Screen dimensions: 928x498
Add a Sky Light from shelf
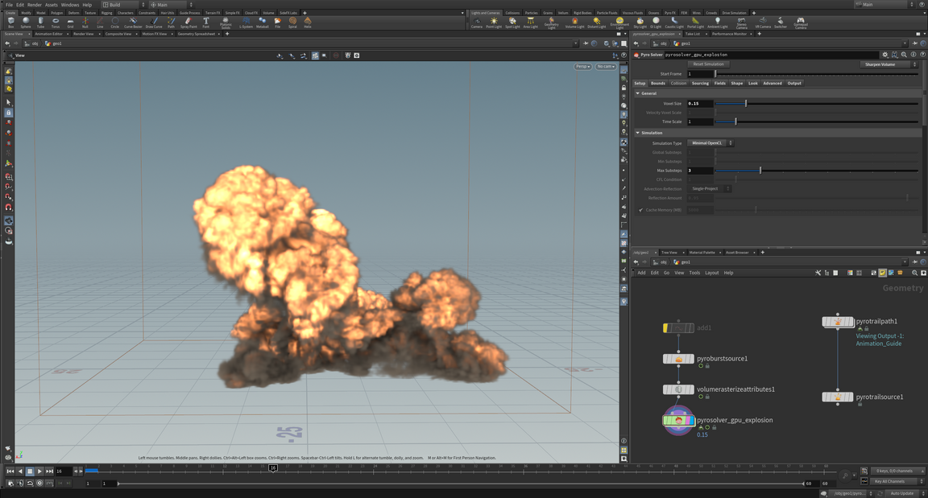click(x=640, y=23)
